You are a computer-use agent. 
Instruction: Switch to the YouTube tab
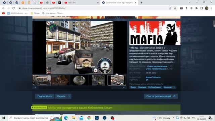(81, 3)
